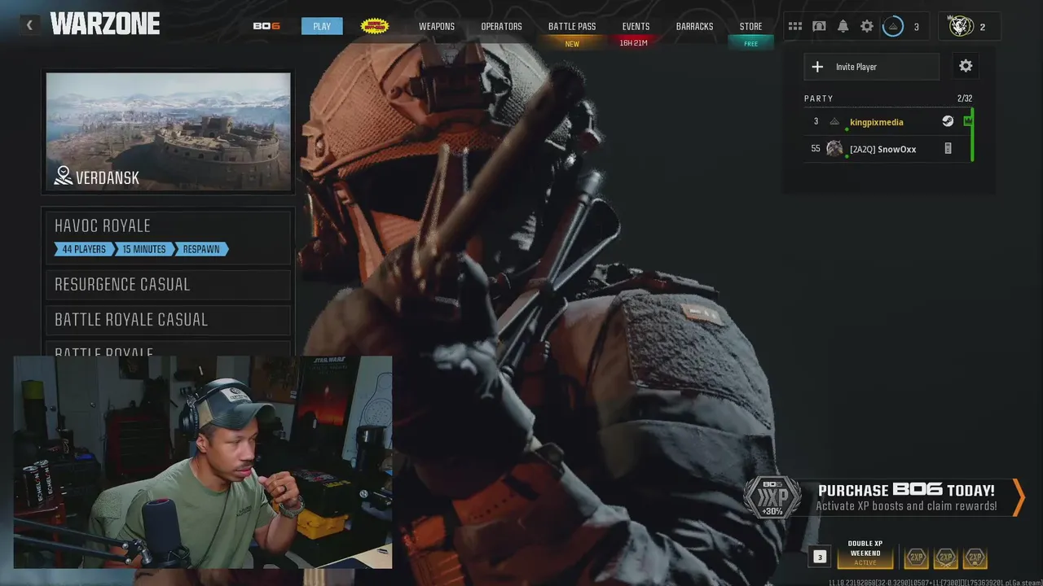Select the partially hidden Battle Royale mode
Screen dimensions: 1043x586
point(168,349)
